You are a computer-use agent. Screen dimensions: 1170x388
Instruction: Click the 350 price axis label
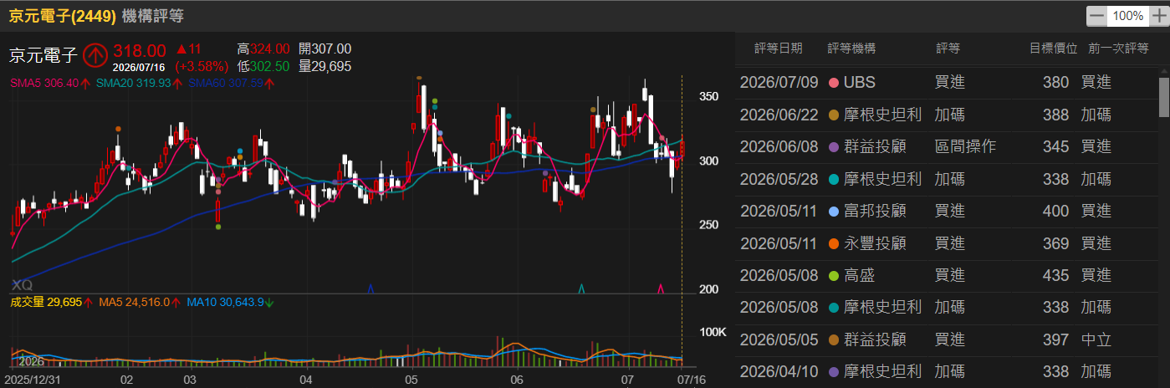(708, 96)
